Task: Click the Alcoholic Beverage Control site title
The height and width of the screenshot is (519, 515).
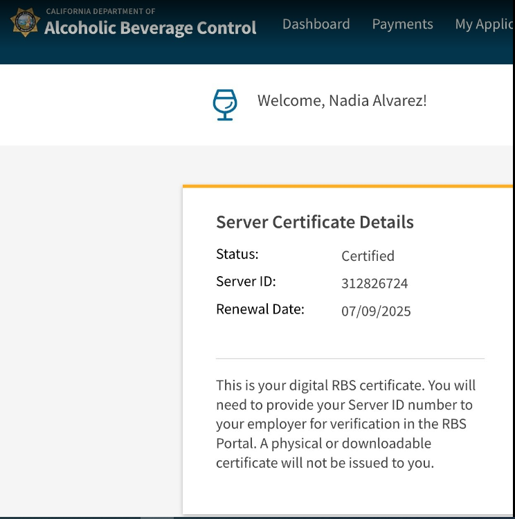Action: pos(150,28)
